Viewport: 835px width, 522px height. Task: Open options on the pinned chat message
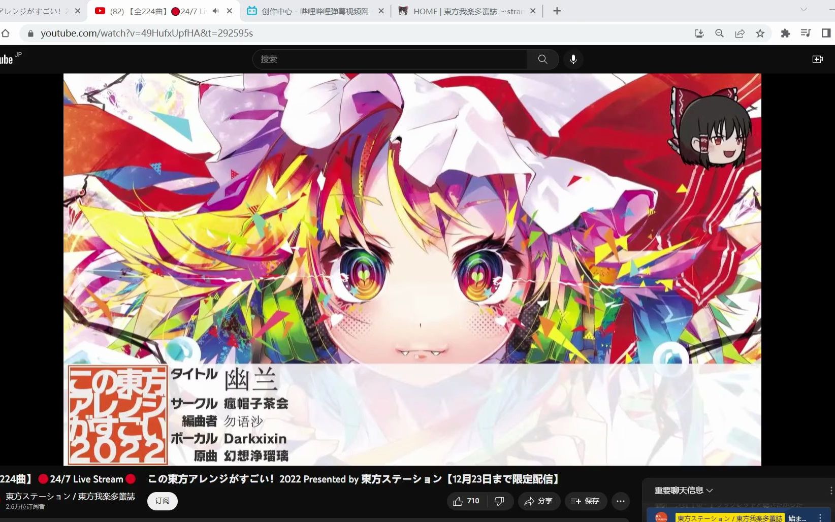pos(820,517)
